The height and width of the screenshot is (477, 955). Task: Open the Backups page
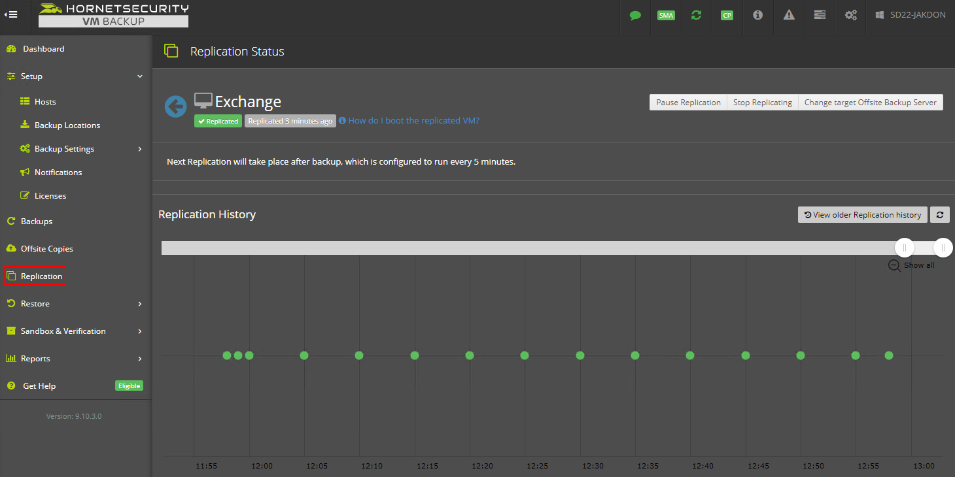37,222
